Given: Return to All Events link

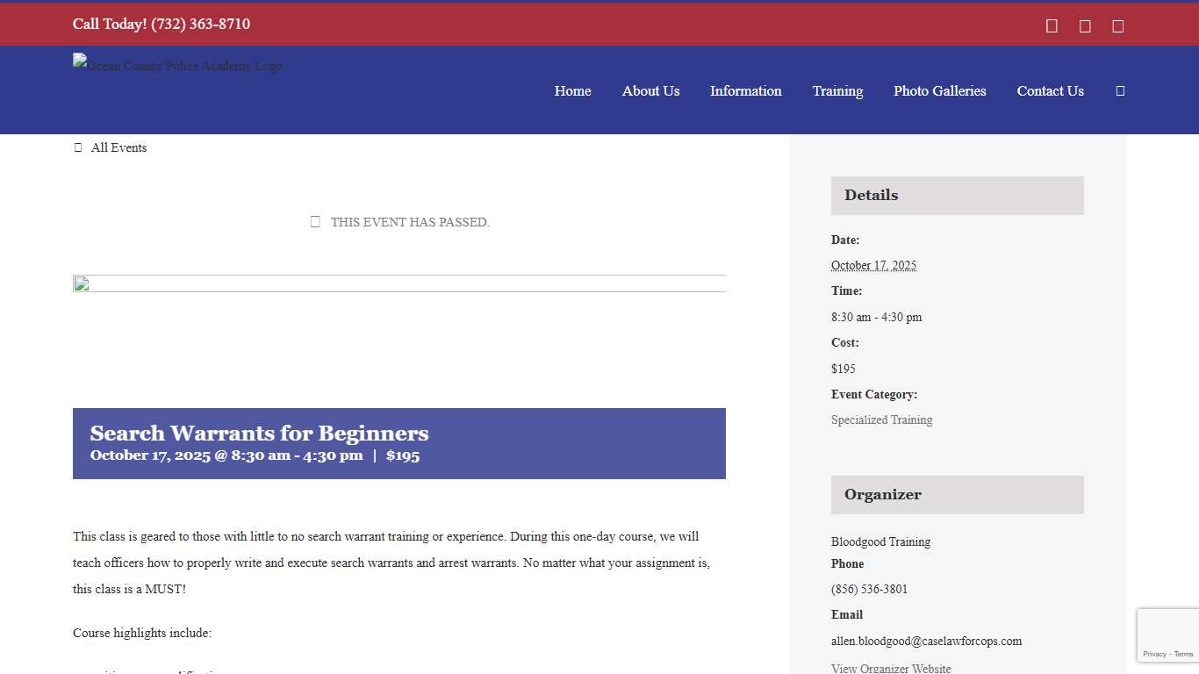Looking at the screenshot, I should pos(118,148).
